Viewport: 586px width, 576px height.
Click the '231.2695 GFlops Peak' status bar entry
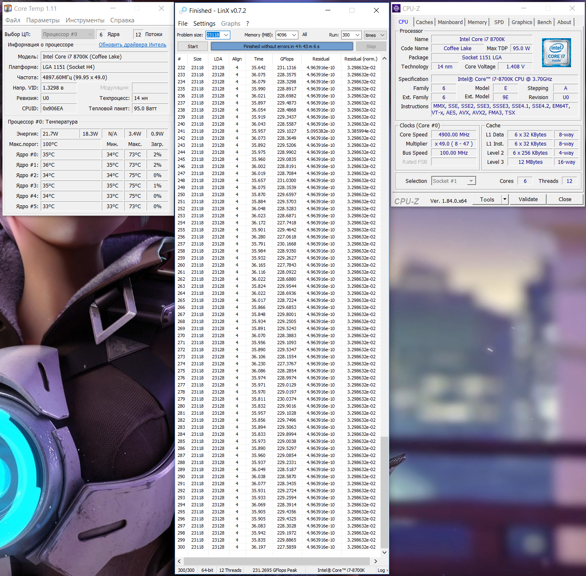click(275, 570)
